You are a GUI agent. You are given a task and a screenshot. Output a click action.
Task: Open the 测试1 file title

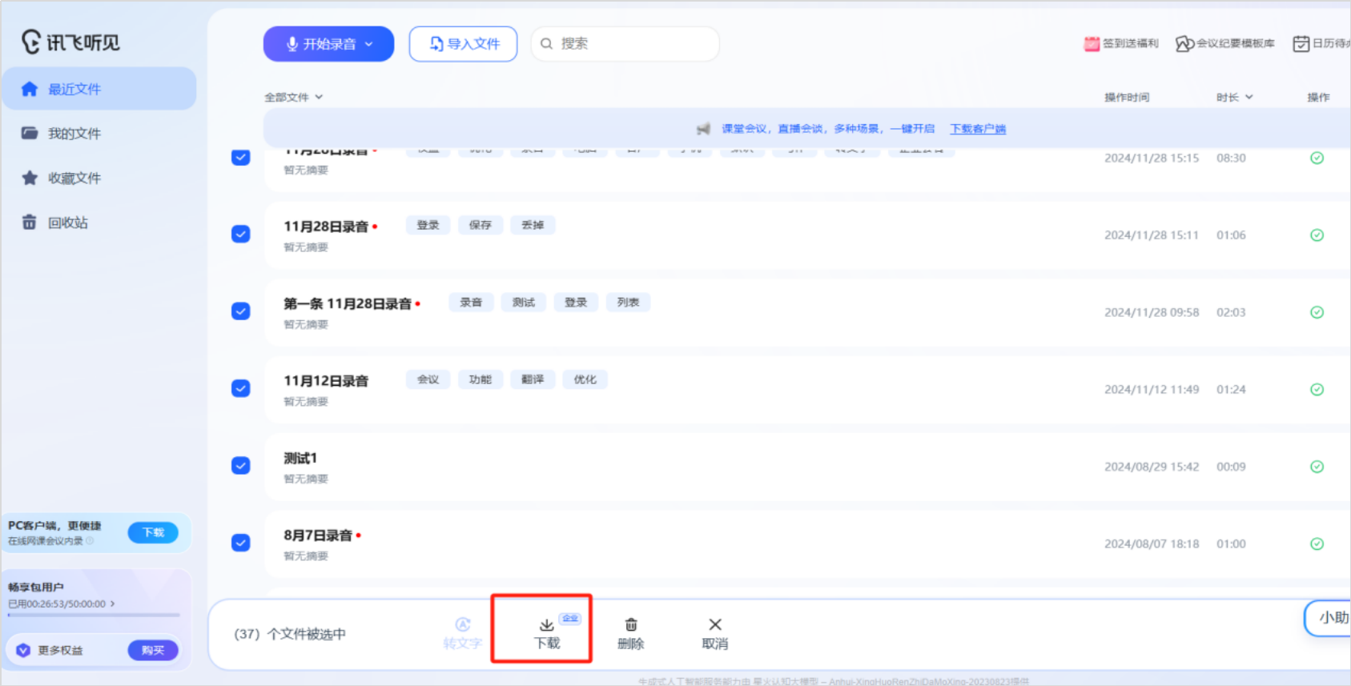[300, 458]
